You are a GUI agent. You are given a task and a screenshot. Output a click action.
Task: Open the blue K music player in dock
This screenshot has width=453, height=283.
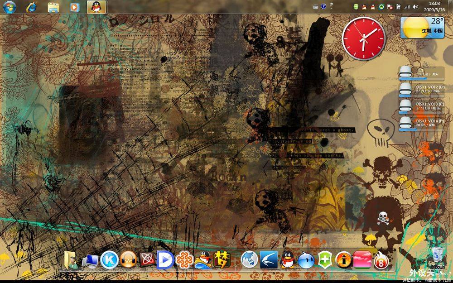[x=109, y=260]
